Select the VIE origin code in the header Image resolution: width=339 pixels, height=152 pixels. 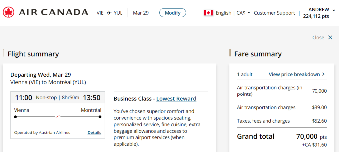(x=100, y=13)
